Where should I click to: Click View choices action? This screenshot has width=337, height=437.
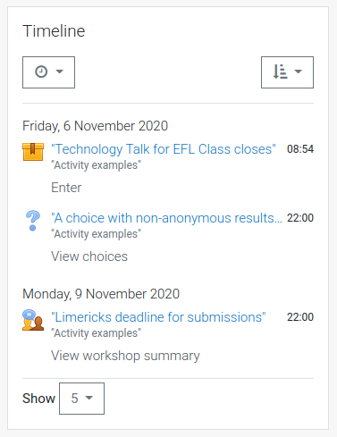point(89,256)
